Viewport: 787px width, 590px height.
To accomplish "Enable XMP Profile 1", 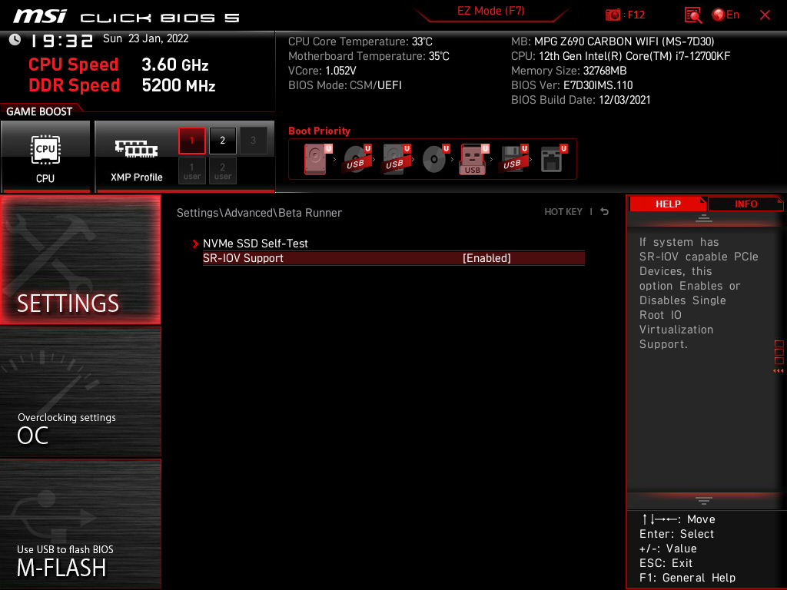I will (191, 141).
